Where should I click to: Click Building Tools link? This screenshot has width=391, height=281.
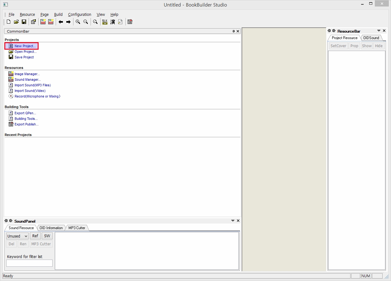pos(26,119)
